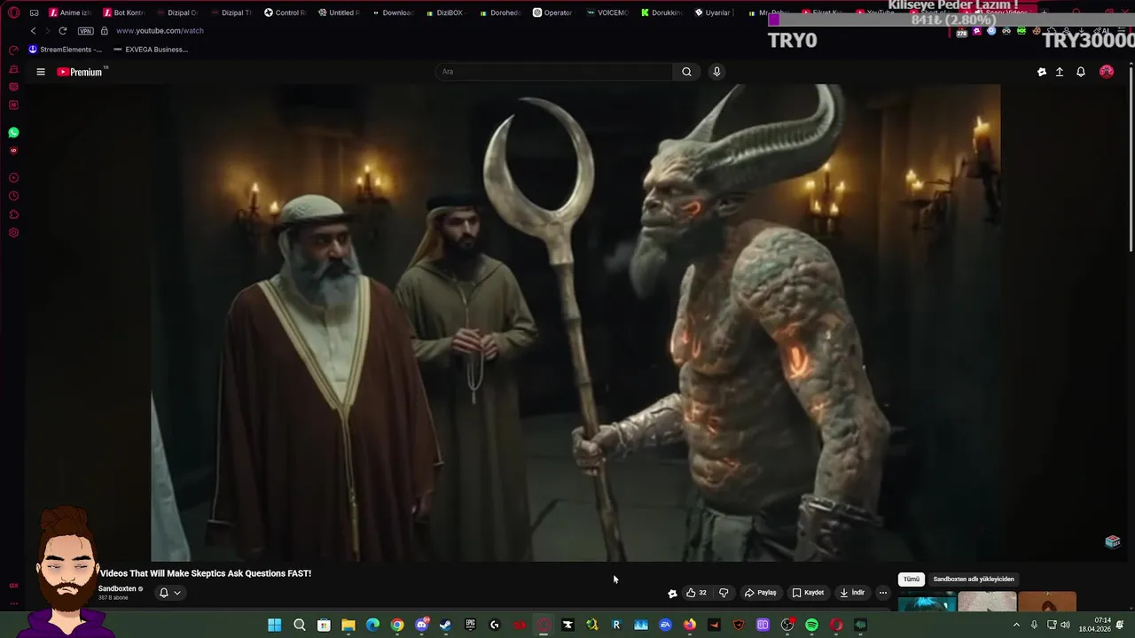The height and width of the screenshot is (638, 1135).
Task: Switch to the 'Bot Kontr' browser tab
Action: pos(124,12)
